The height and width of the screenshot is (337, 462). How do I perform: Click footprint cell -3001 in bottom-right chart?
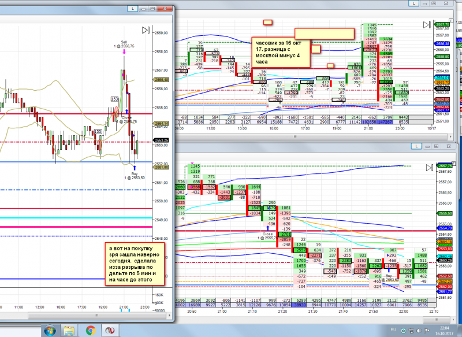[224, 197]
